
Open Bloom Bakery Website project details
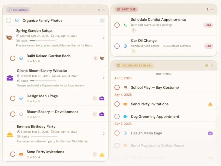pyautogui.click(x=104, y=78)
